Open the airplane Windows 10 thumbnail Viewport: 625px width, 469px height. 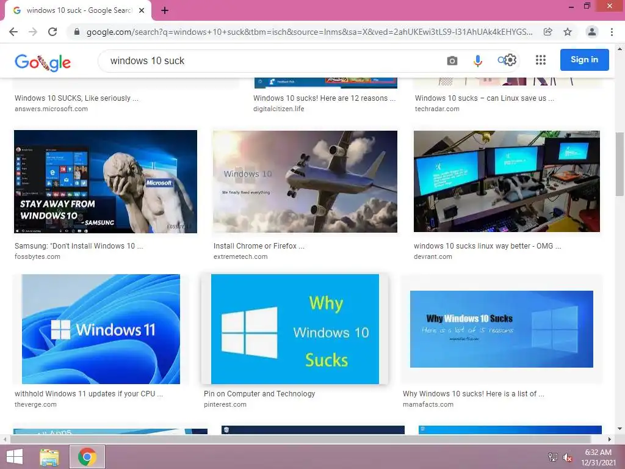pyautogui.click(x=305, y=181)
